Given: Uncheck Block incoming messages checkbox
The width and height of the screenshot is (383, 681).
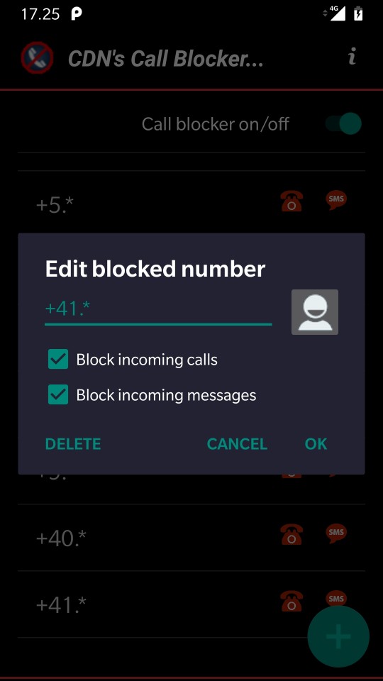Looking at the screenshot, I should (58, 395).
